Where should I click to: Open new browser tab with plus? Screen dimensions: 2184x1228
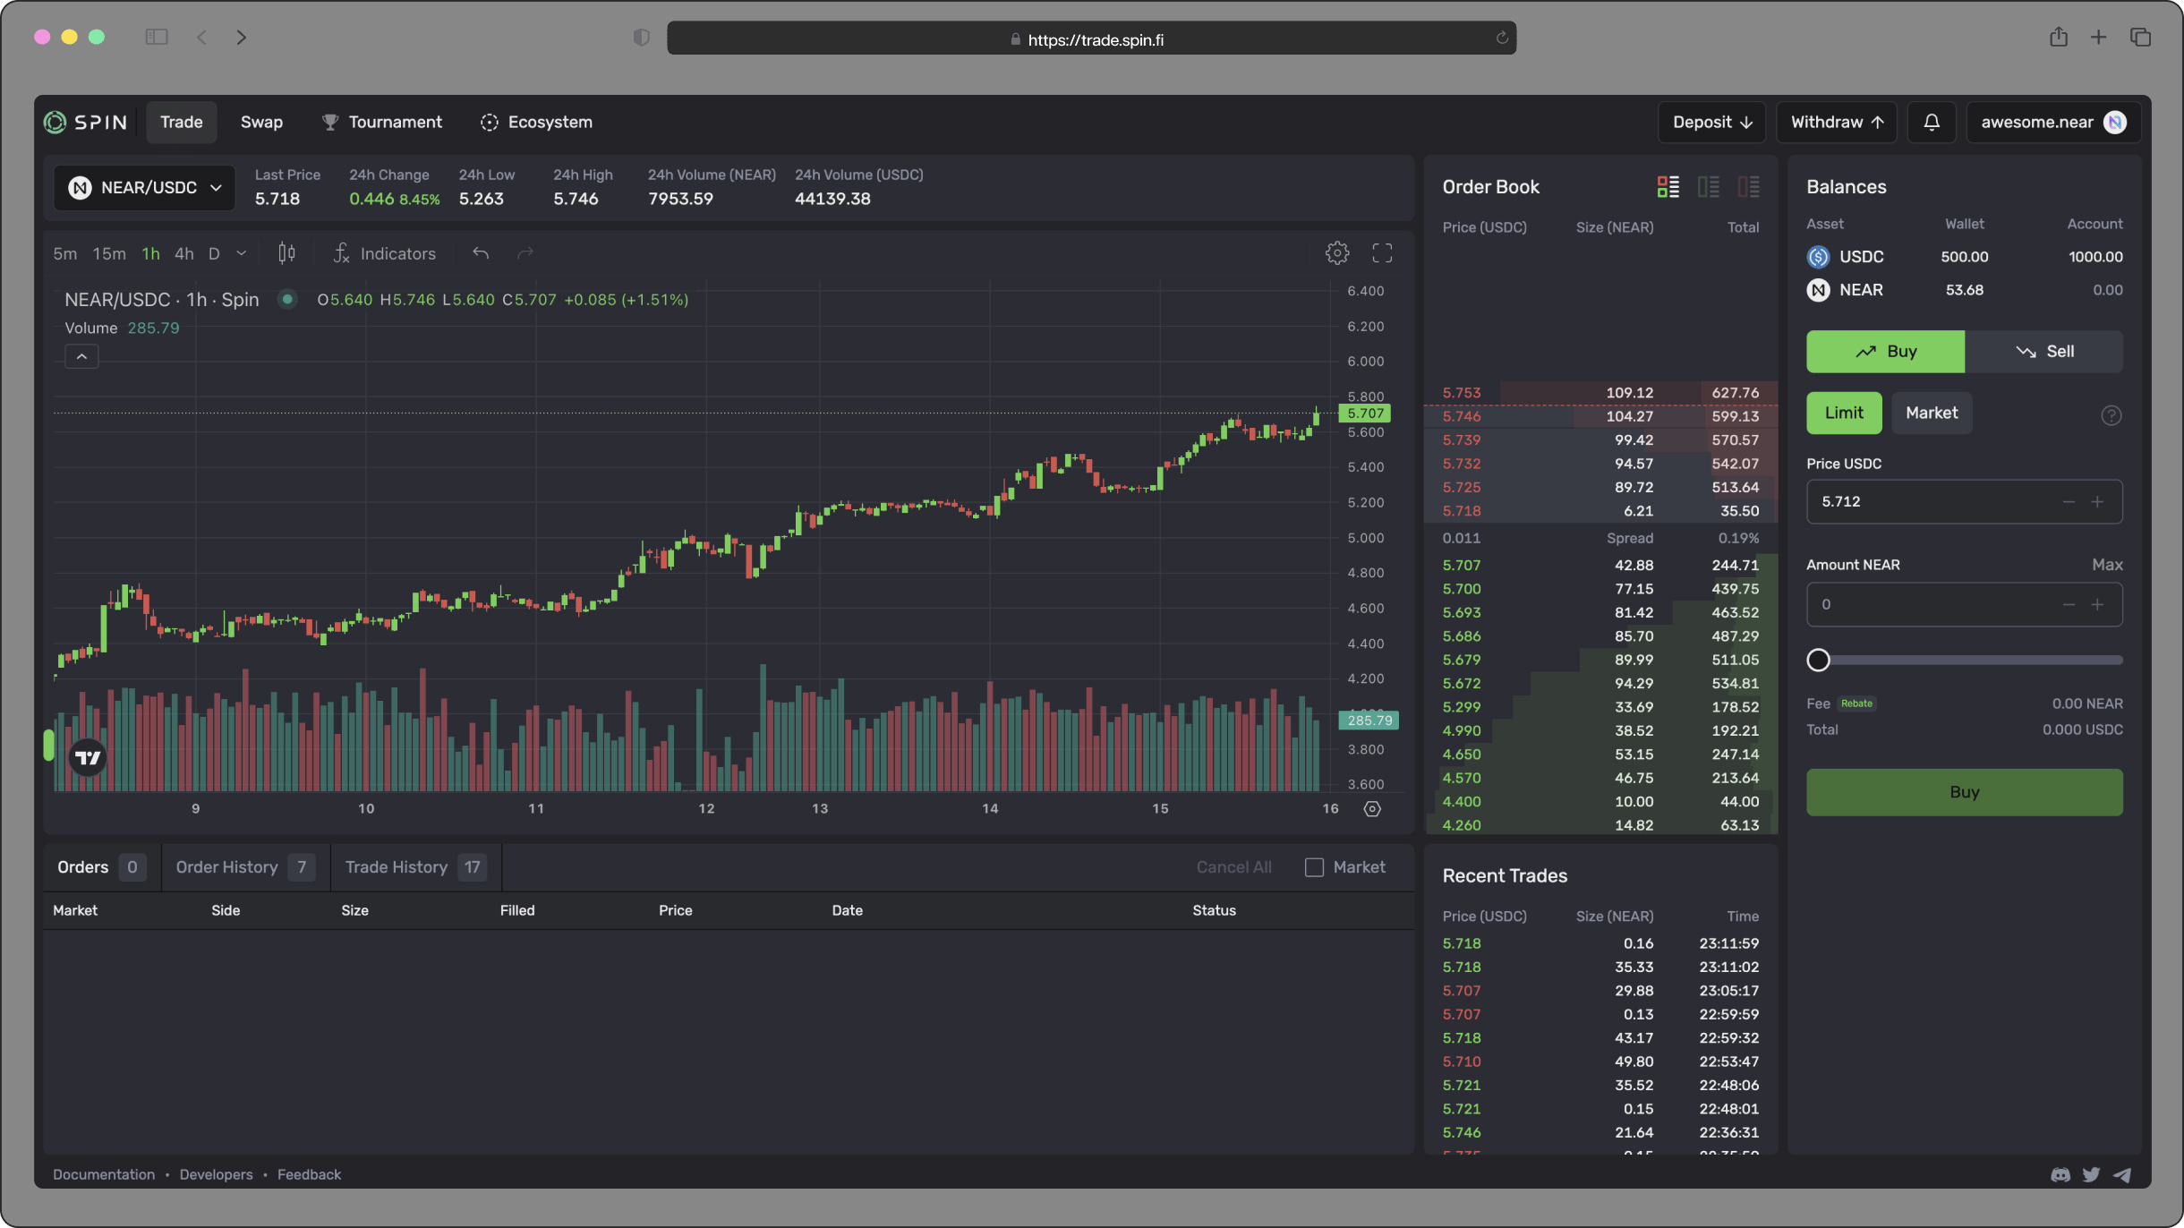point(2098,37)
